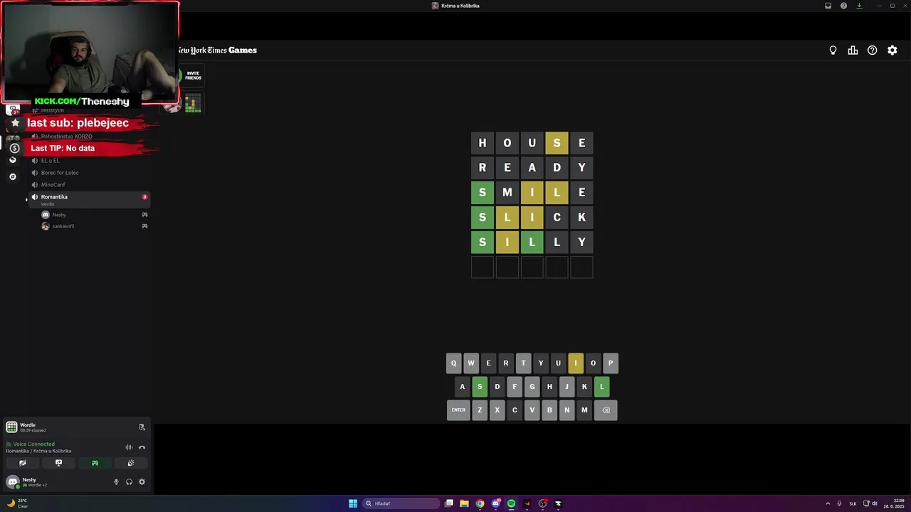Viewport: 911px width, 512px height.
Task: Select the Romantika voice channel
Action: [88, 199]
